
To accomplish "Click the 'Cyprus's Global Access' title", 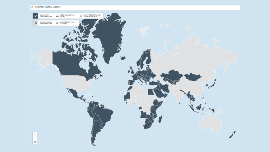I will tap(48, 7).
